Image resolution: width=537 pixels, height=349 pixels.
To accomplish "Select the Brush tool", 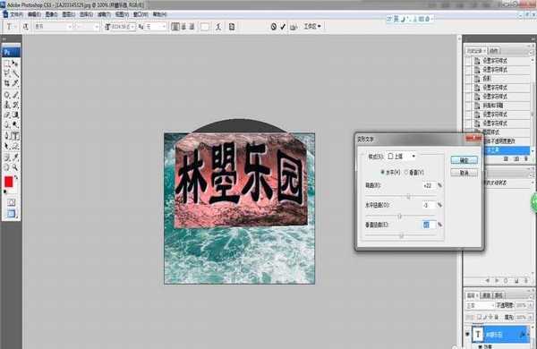I will [15, 95].
